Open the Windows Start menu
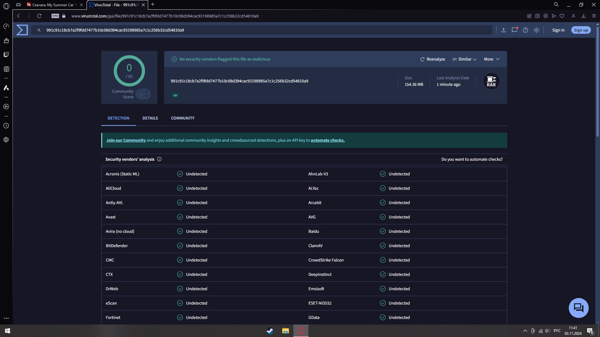This screenshot has height=337, width=600. tap(7, 331)
